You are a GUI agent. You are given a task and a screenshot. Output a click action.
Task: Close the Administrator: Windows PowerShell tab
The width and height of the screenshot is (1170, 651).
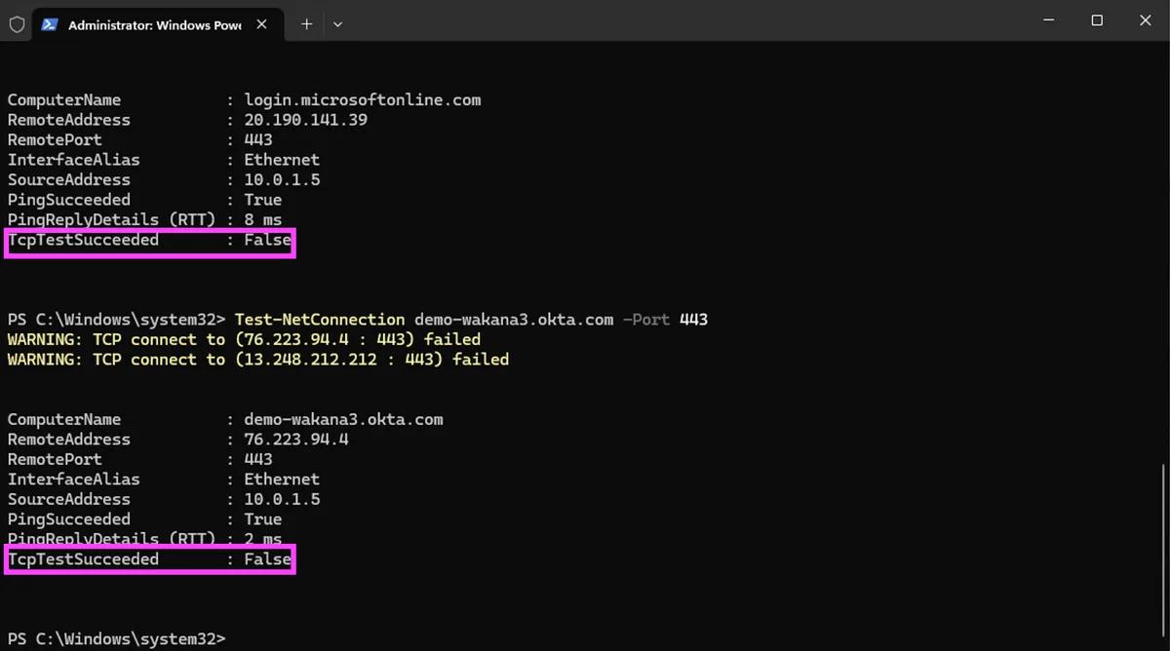click(x=262, y=24)
